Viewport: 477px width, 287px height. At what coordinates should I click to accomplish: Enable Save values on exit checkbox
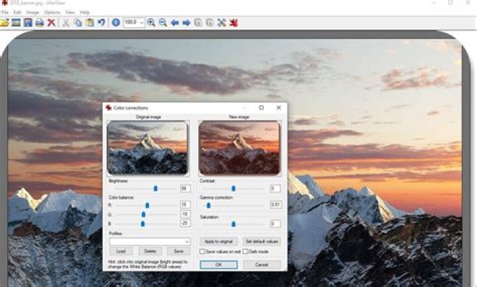click(203, 251)
